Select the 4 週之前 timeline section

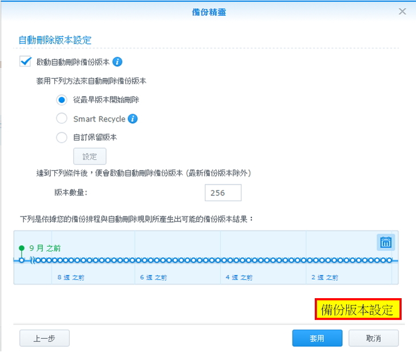(239, 278)
